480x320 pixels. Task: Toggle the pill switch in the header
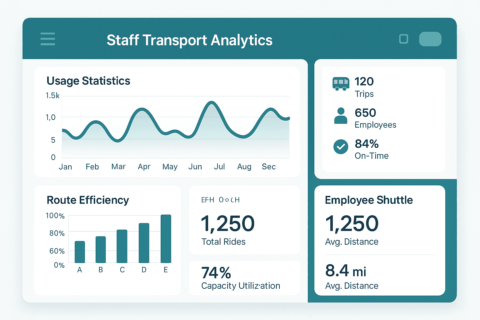point(430,39)
